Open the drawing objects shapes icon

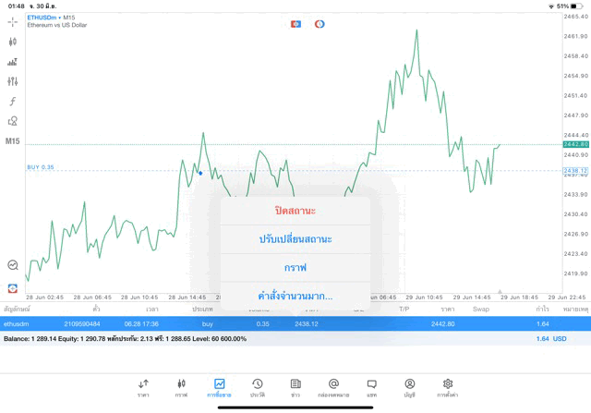13,121
